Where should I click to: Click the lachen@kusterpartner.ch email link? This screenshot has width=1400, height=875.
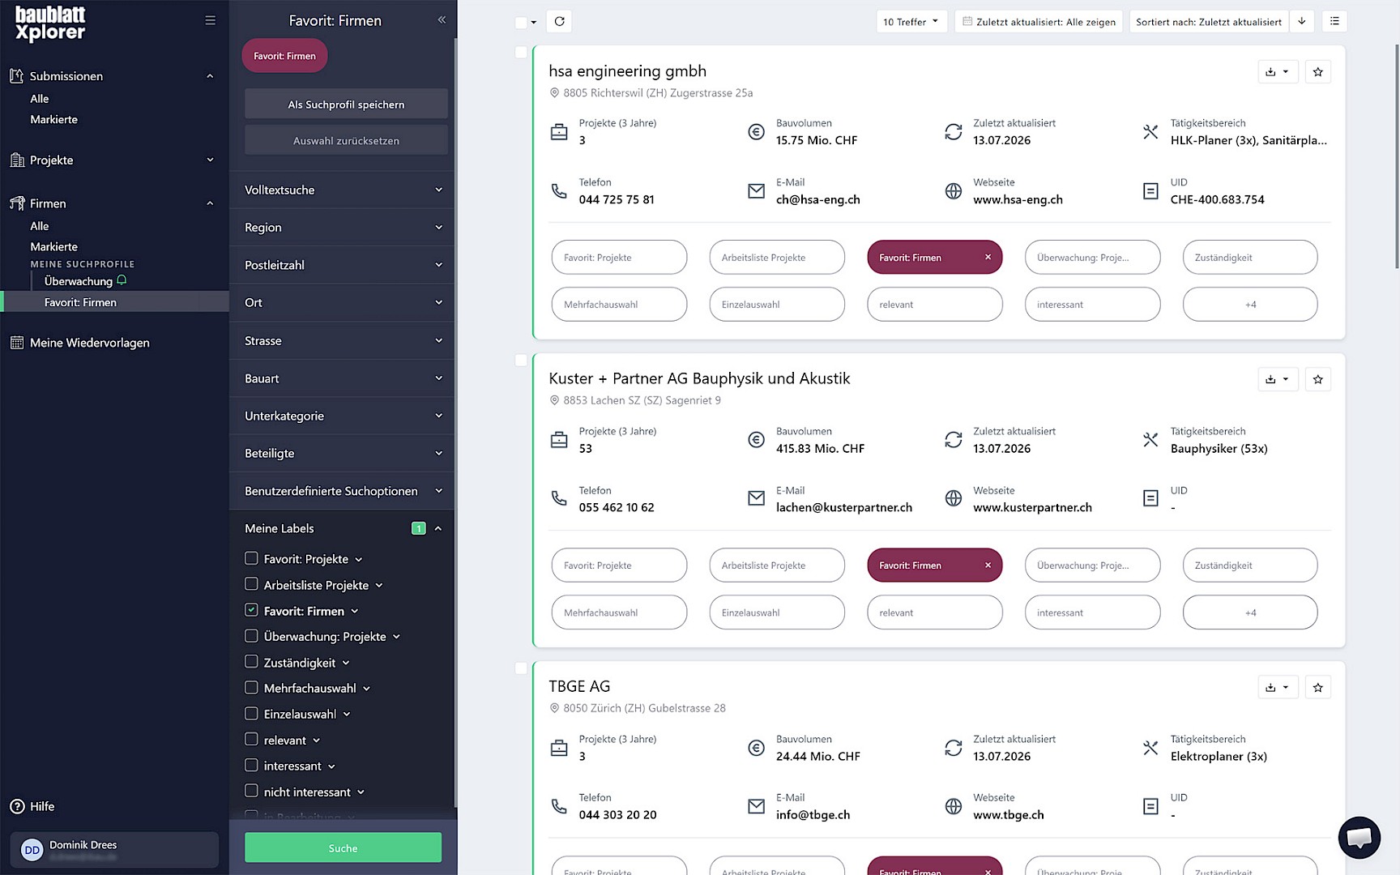pos(844,508)
